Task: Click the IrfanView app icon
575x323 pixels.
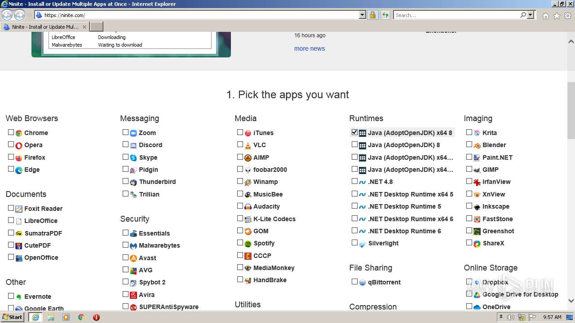Action: 477,182
